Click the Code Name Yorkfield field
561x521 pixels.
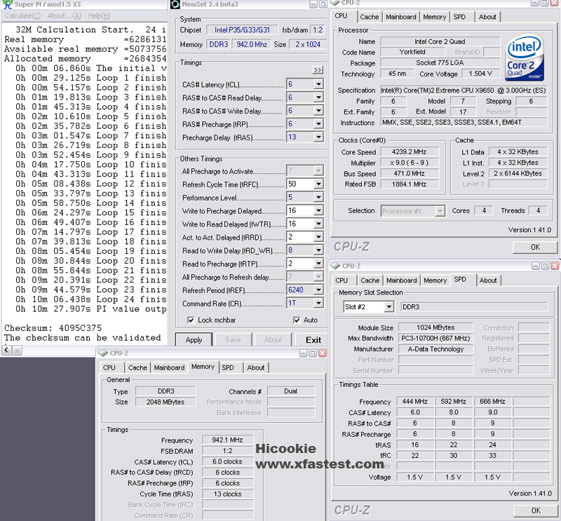coord(412,52)
